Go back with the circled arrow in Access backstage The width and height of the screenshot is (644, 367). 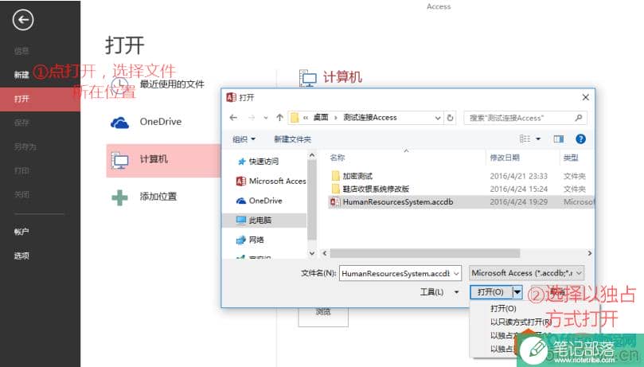[x=23, y=20]
